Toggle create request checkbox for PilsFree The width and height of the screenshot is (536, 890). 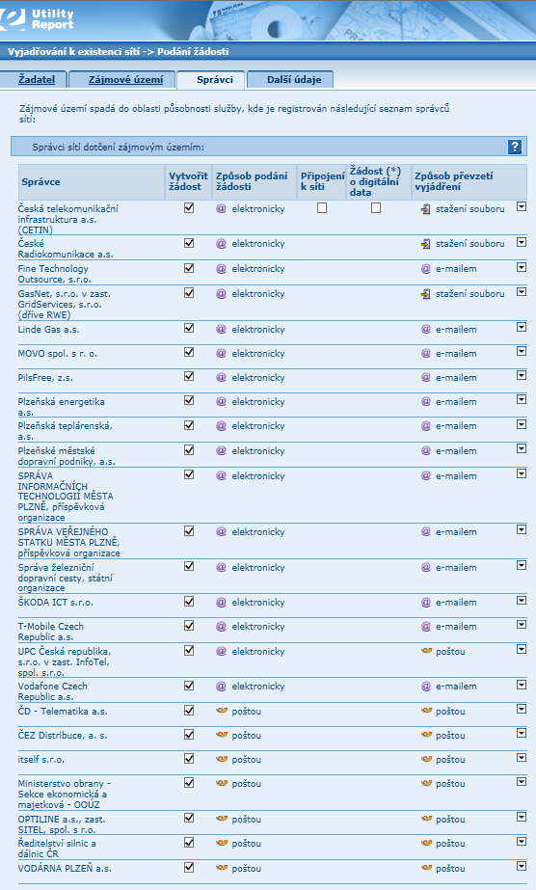[x=189, y=376]
